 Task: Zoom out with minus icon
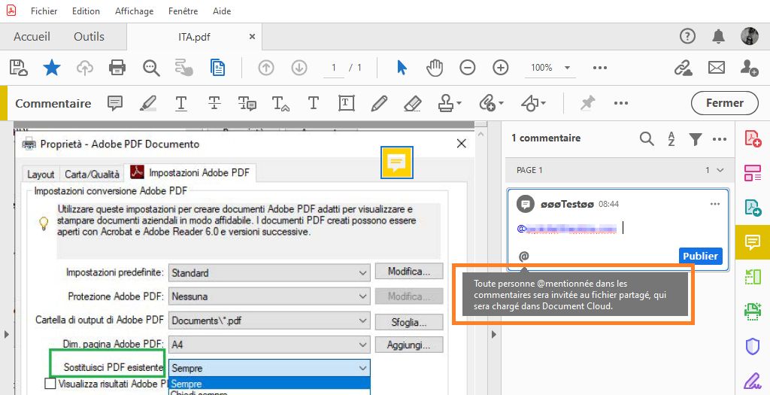468,67
